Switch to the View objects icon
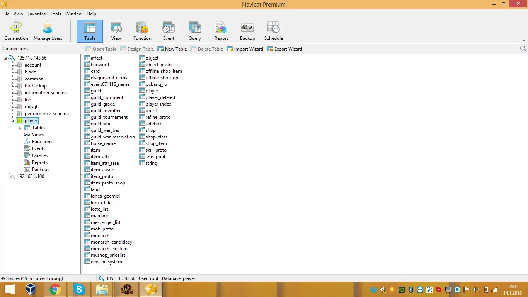Image resolution: width=528 pixels, height=297 pixels. pyautogui.click(x=116, y=31)
